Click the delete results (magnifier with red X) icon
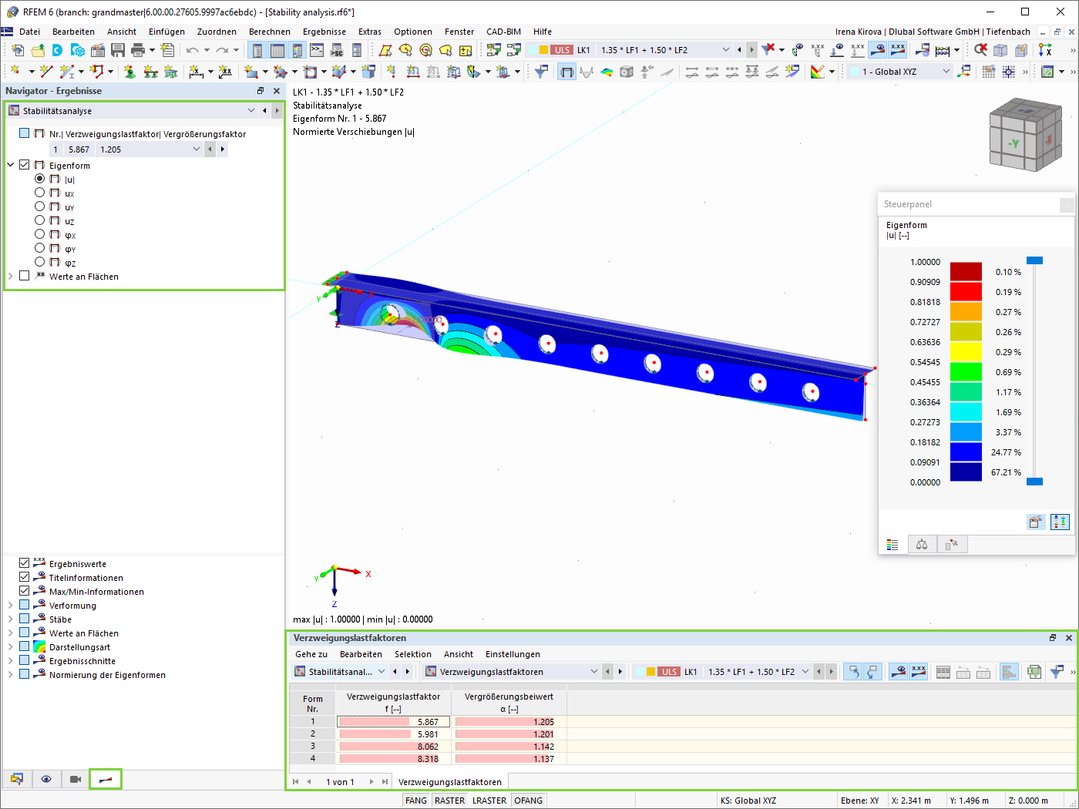1079x809 pixels. click(x=980, y=50)
